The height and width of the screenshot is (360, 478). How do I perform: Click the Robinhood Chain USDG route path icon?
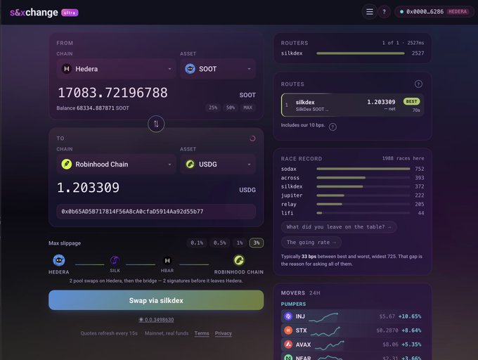click(x=239, y=260)
